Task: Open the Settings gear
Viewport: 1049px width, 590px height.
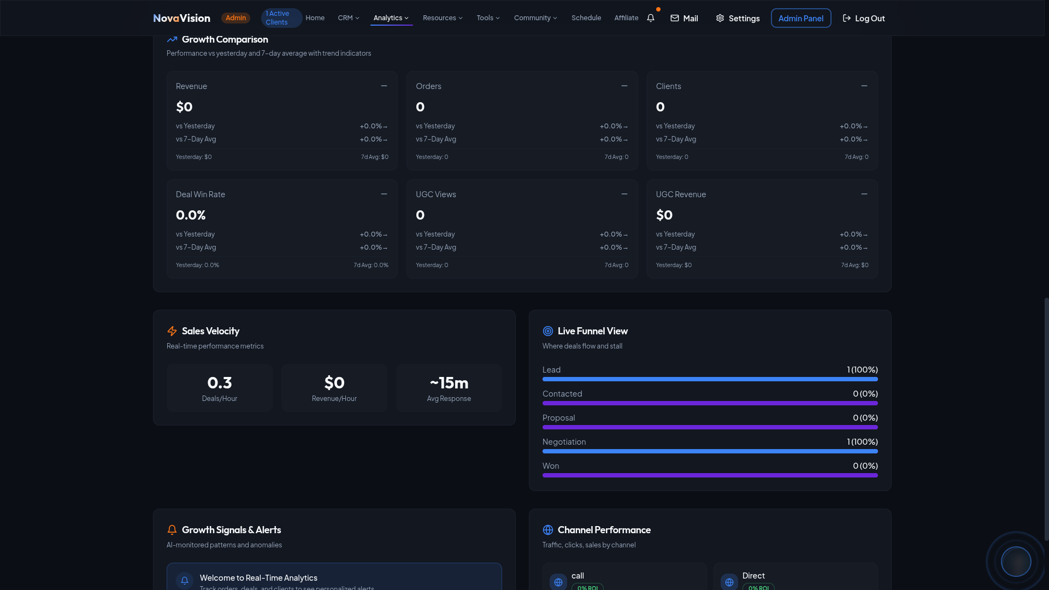Action: pyautogui.click(x=738, y=18)
